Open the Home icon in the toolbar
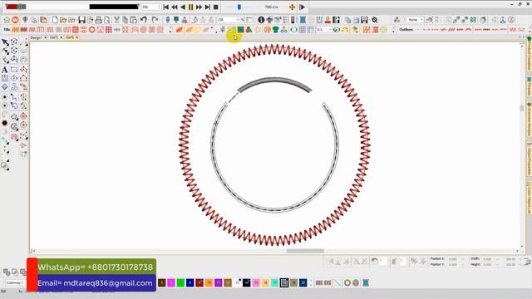The image size is (532, 299). pos(7,20)
